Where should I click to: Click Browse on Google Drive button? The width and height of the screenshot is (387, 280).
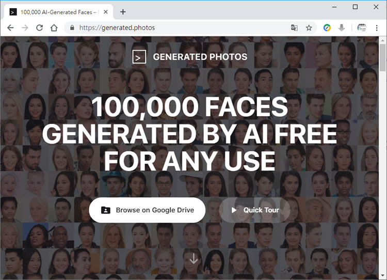(x=147, y=210)
